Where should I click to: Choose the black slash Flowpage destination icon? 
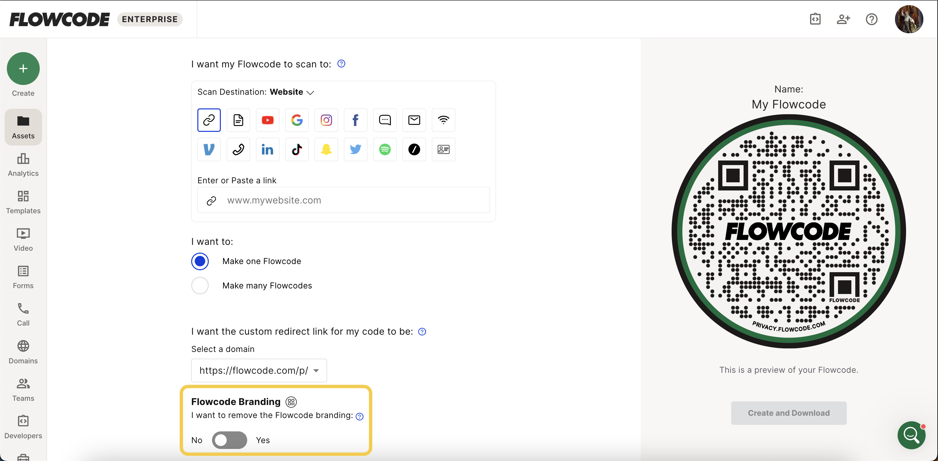tap(414, 149)
